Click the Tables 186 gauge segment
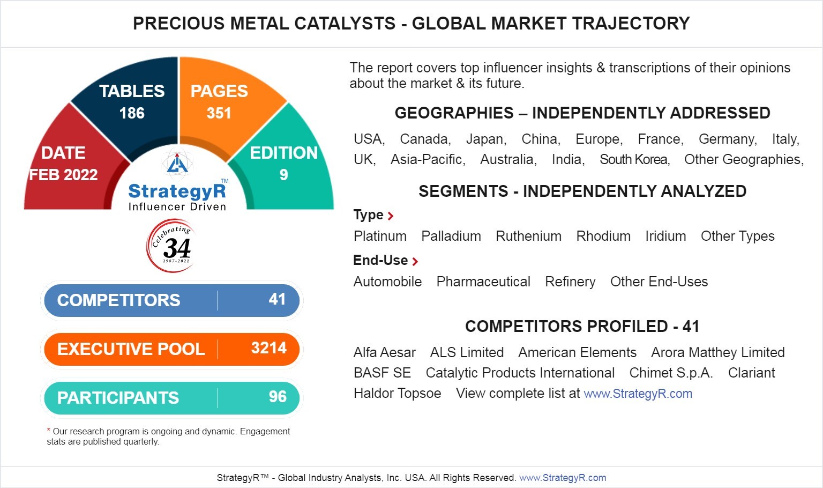The height and width of the screenshot is (488, 823). 132,102
